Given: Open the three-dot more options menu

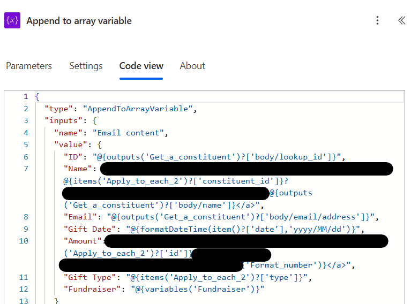Looking at the screenshot, I should (377, 20).
